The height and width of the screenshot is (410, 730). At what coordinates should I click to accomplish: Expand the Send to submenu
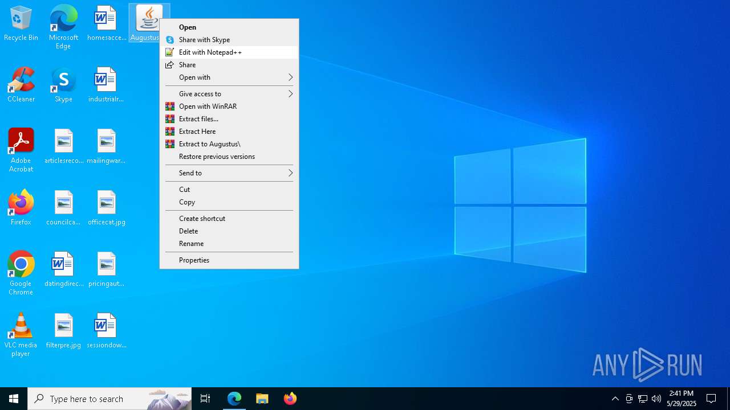229,173
